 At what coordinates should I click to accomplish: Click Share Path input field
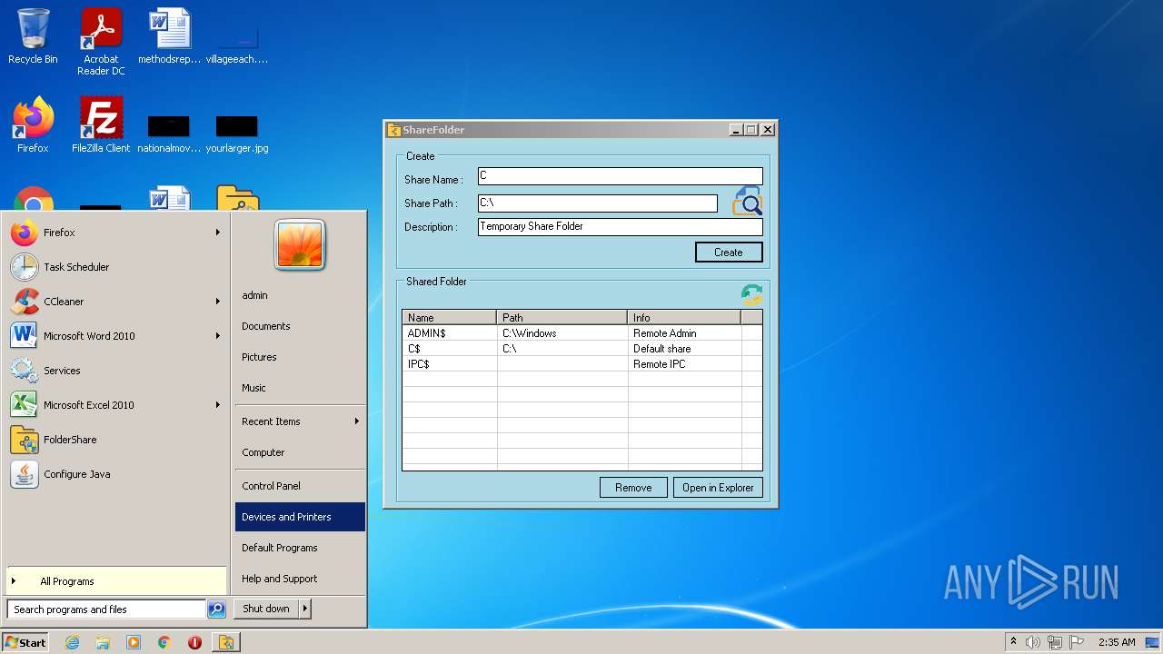[x=598, y=203]
